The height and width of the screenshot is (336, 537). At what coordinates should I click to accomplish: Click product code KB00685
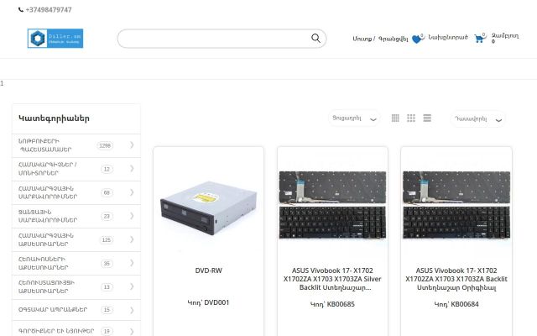pos(332,304)
